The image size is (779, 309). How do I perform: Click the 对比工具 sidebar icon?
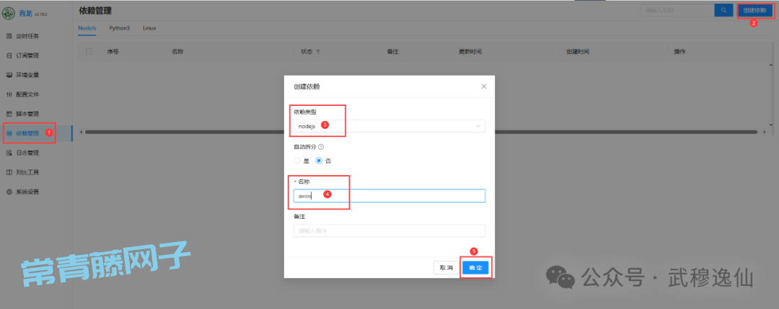[x=9, y=172]
